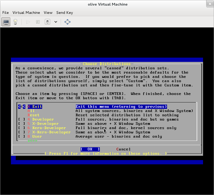Viewport: 214px width, 195px height.
Task: Click the shut down power icon
Action: (47, 22)
